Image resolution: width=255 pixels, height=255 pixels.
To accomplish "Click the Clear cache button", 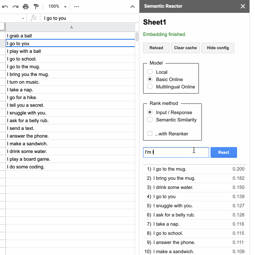I will [x=185, y=48].
